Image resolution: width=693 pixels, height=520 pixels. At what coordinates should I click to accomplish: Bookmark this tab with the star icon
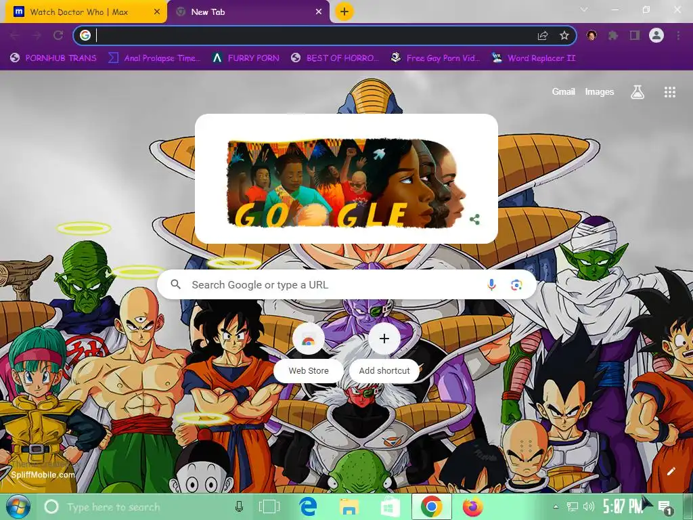[564, 35]
